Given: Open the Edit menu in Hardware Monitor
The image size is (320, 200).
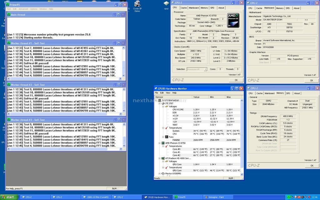Looking at the screenshot, I should click(x=162, y=93).
